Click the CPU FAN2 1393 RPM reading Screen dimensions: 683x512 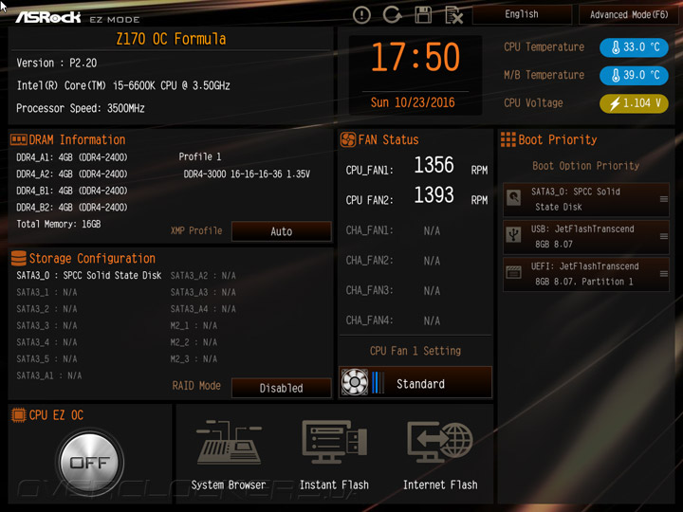coord(416,196)
